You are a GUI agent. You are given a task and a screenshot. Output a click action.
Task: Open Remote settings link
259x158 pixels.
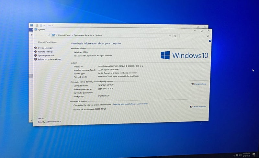pos(45,52)
